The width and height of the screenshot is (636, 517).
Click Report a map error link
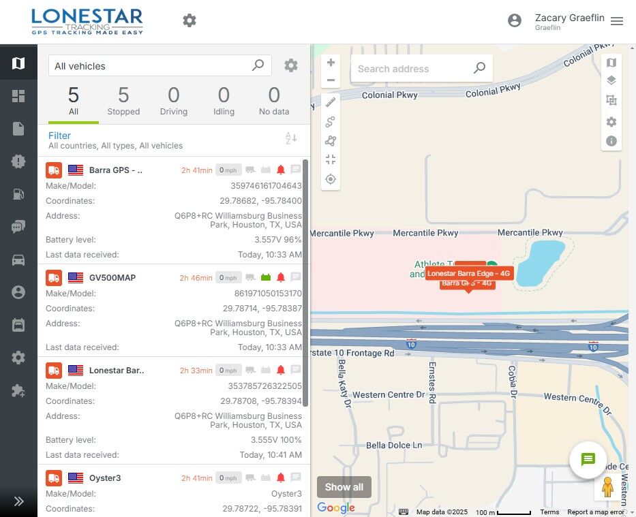(595, 512)
